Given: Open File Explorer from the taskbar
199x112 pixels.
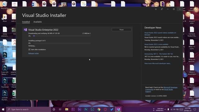Looking at the screenshot, I should [67, 109].
